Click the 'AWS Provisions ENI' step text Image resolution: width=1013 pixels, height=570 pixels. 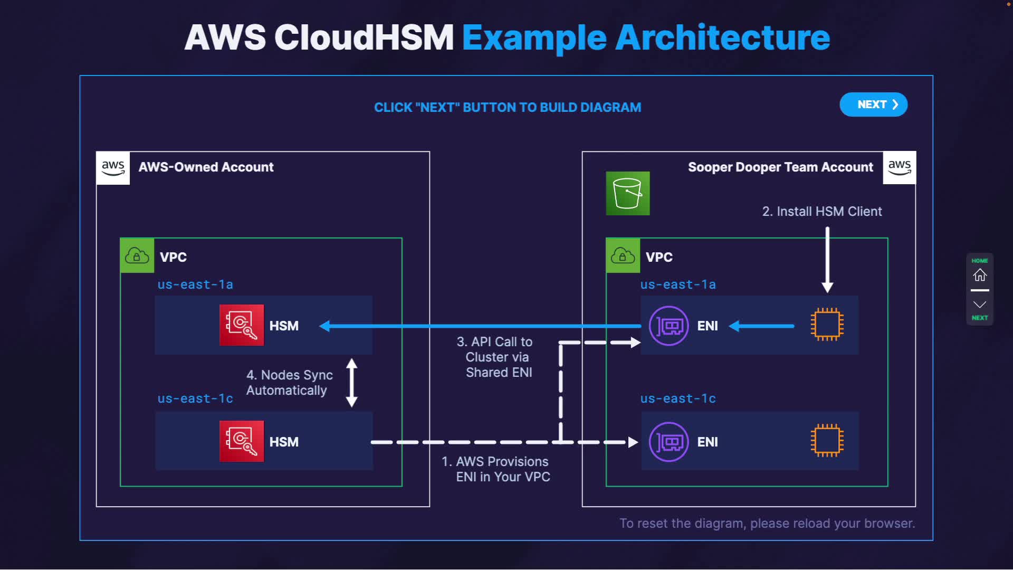[x=496, y=469]
